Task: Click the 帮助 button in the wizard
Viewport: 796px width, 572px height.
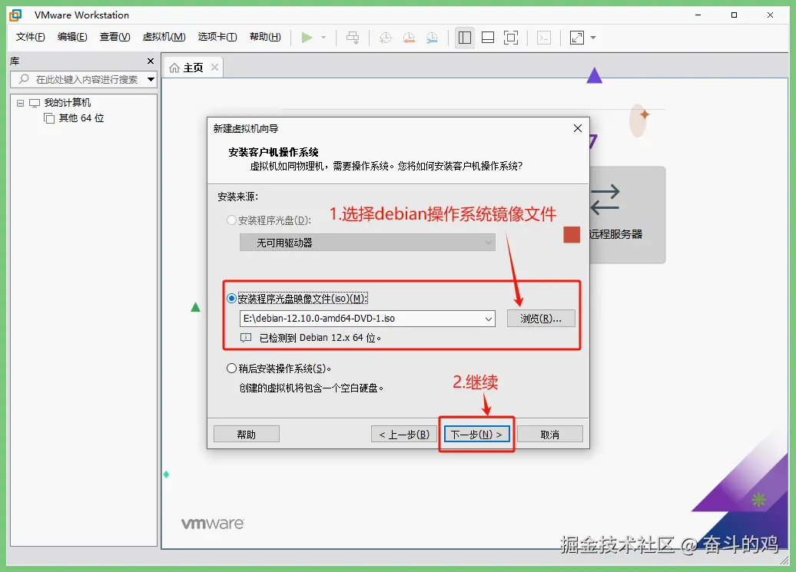Action: click(x=246, y=434)
